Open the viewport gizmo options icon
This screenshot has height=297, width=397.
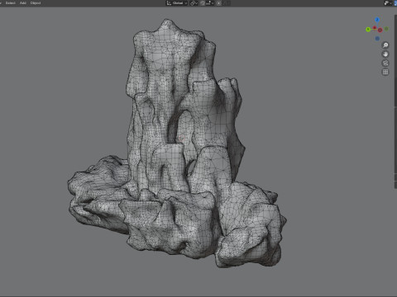coord(387,3)
